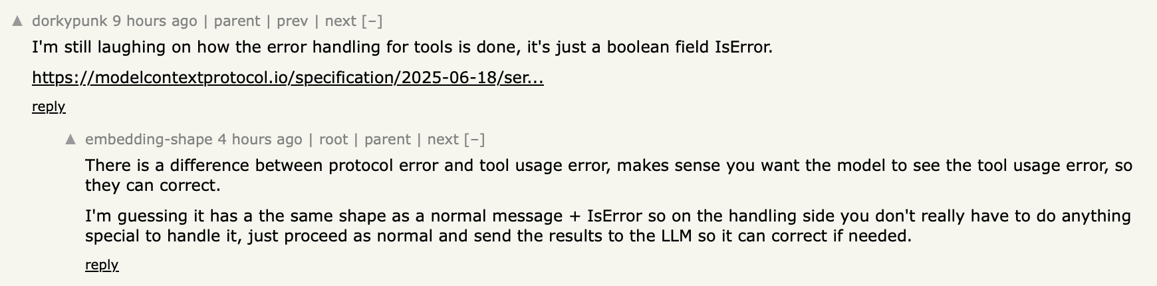This screenshot has width=1157, height=286.
Task: Collapse dorkypunk's comment thread
Action: 372,21
